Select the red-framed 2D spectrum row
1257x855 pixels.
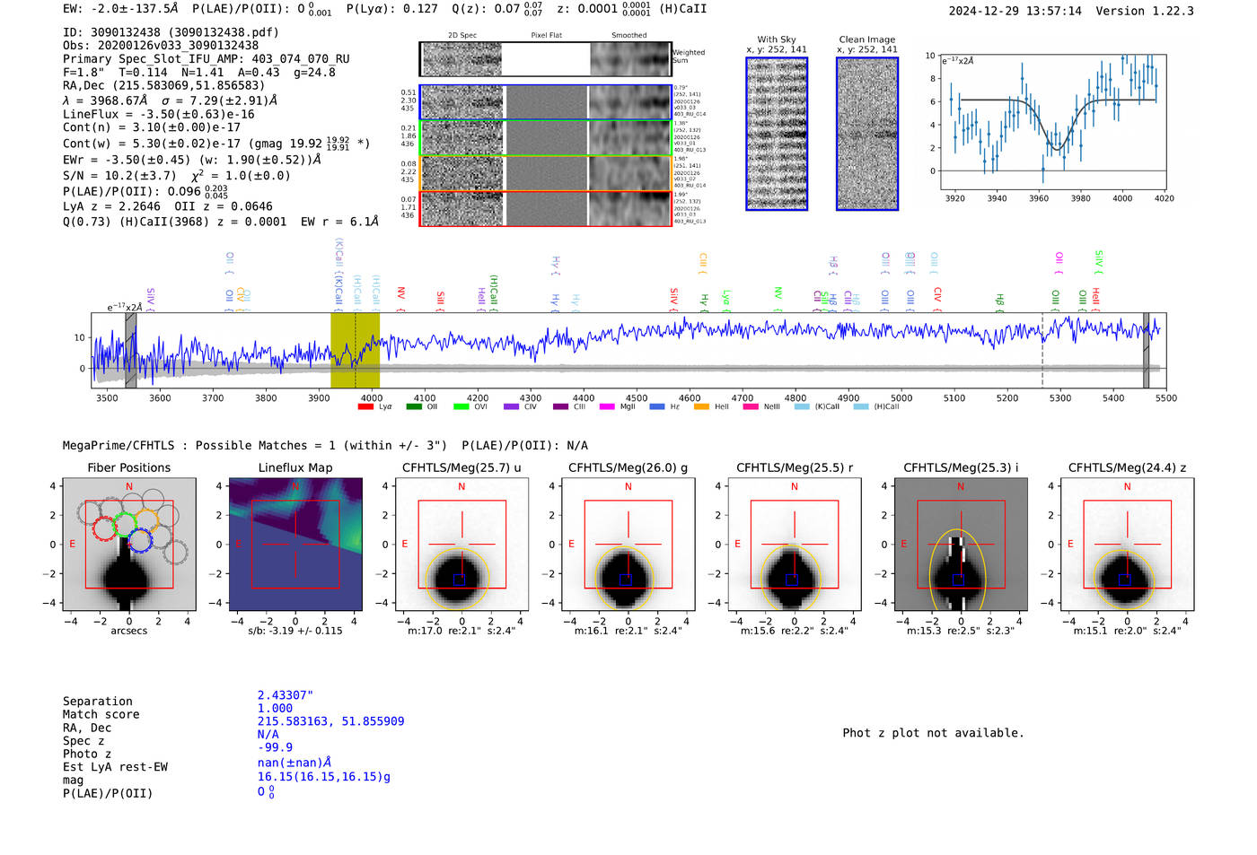pos(545,208)
